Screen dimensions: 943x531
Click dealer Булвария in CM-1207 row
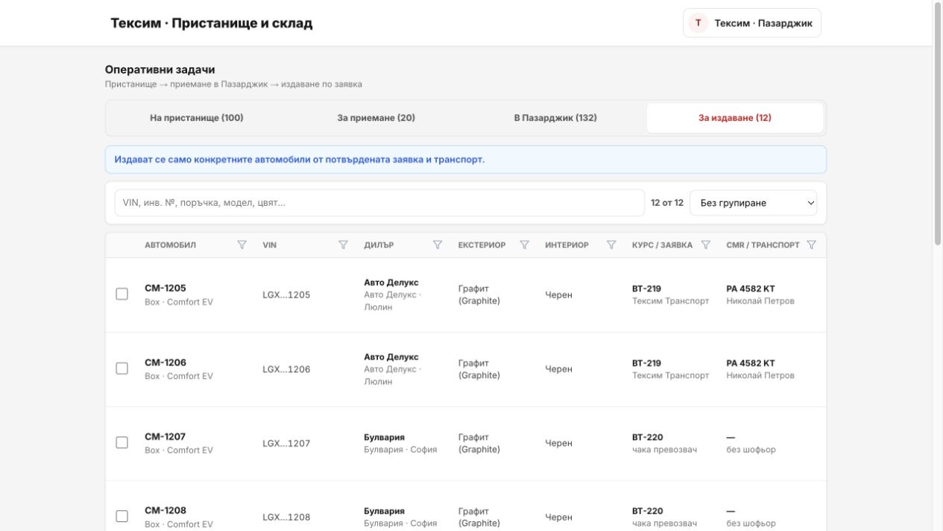pos(385,437)
